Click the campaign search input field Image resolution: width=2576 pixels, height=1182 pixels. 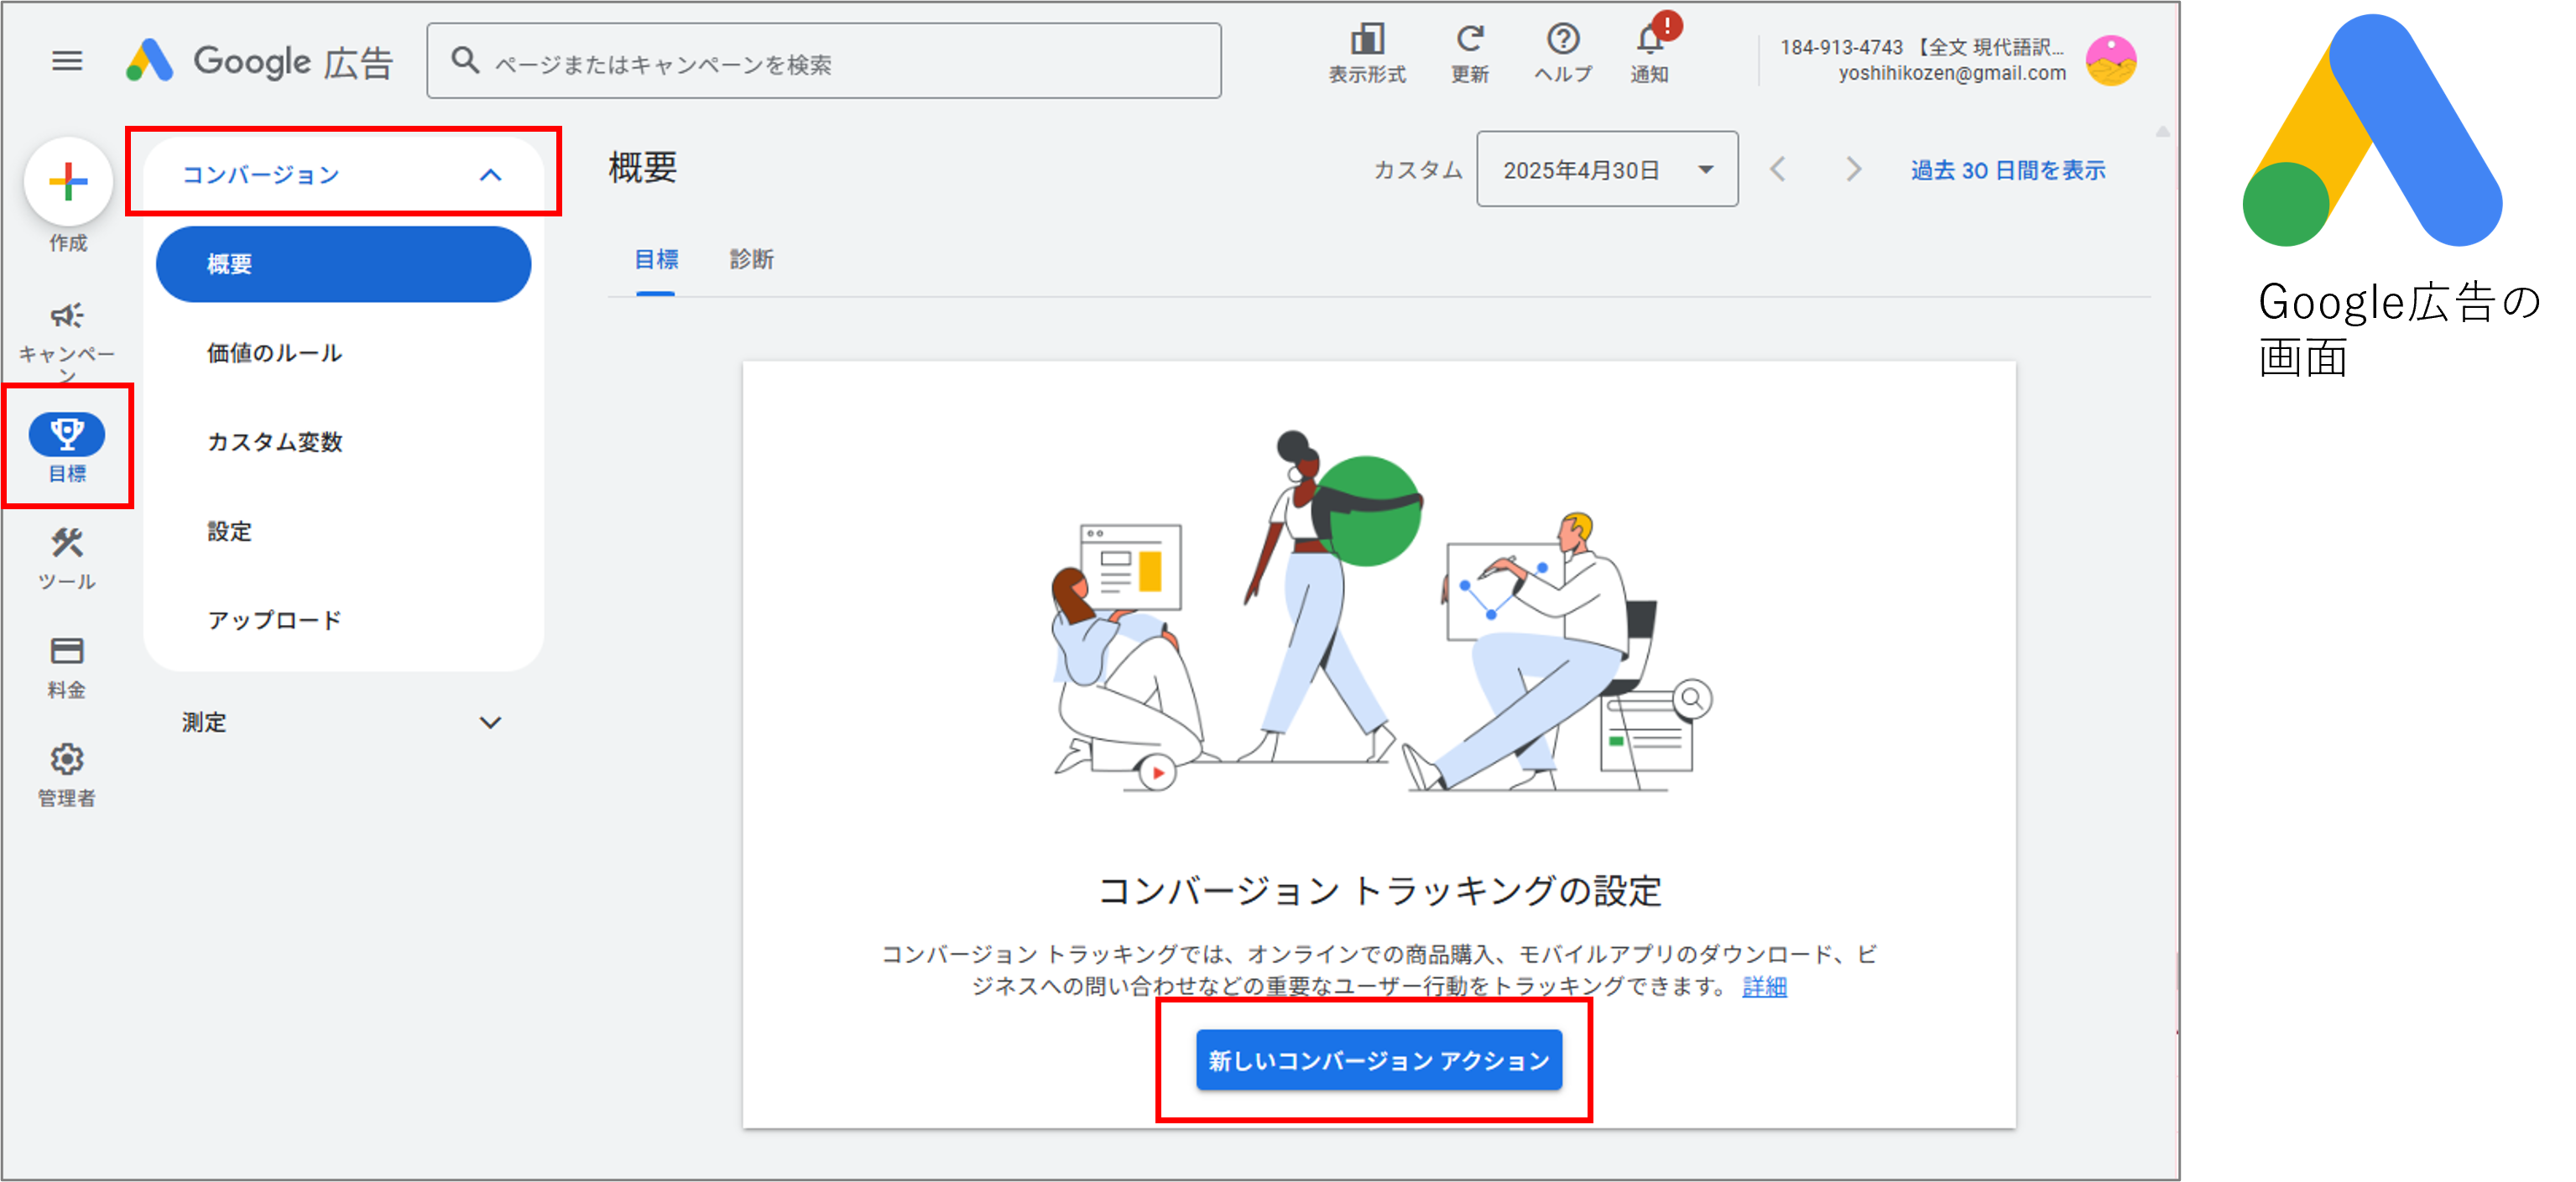click(x=824, y=61)
